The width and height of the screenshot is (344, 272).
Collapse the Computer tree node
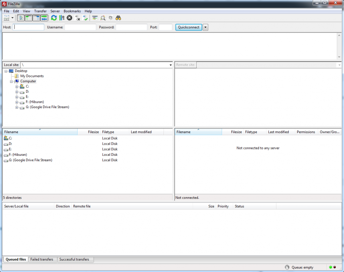[11, 81]
